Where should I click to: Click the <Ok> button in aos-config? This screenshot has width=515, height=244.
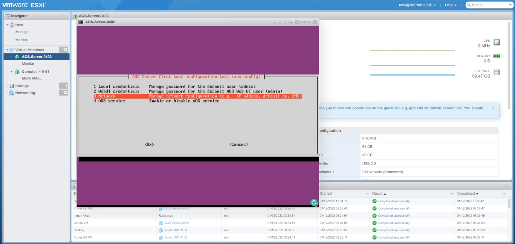(x=149, y=144)
